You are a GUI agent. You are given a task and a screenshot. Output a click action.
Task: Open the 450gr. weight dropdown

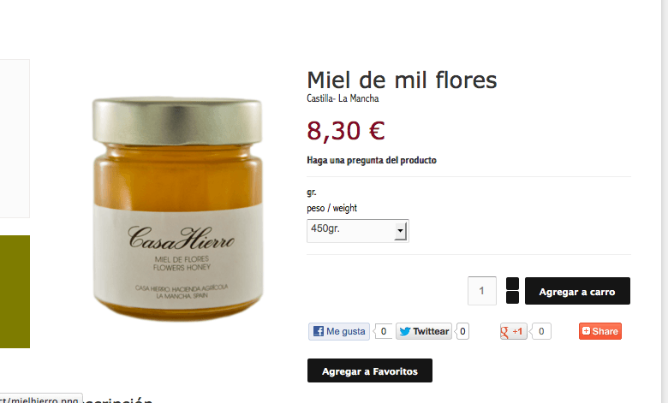357,231
